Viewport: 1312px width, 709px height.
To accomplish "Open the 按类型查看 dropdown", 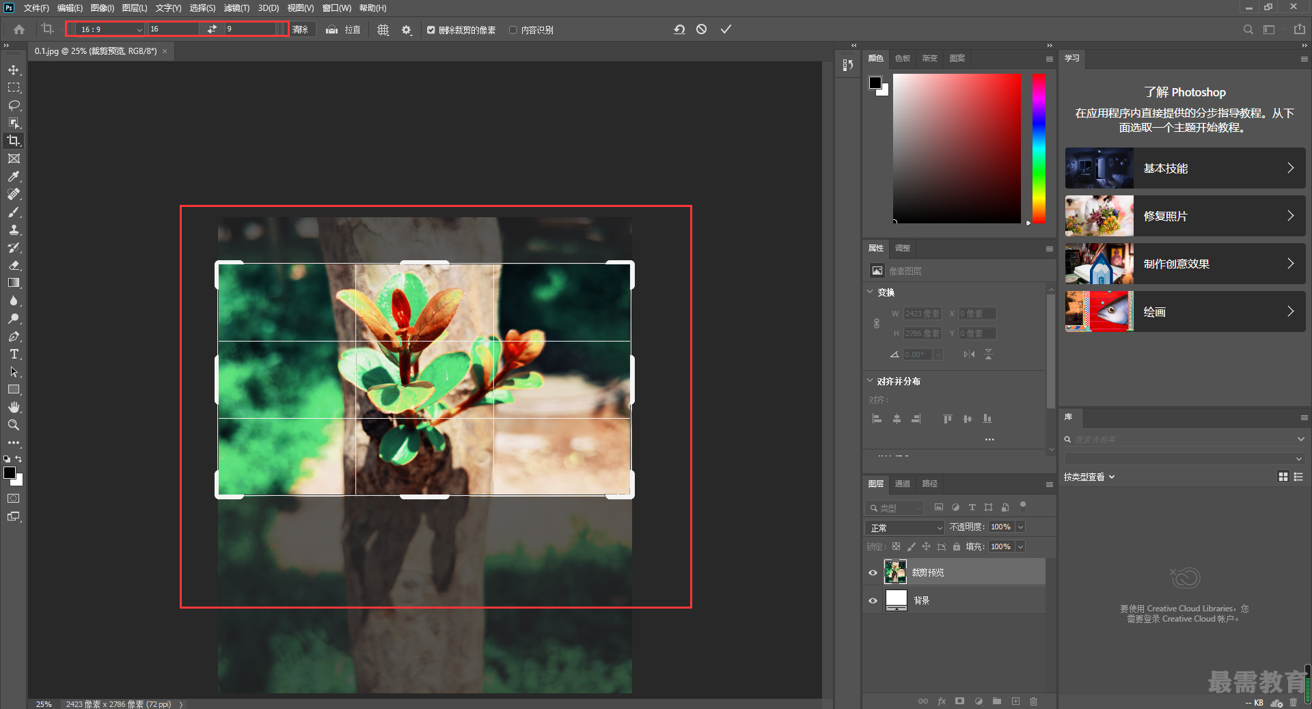I will click(1089, 477).
